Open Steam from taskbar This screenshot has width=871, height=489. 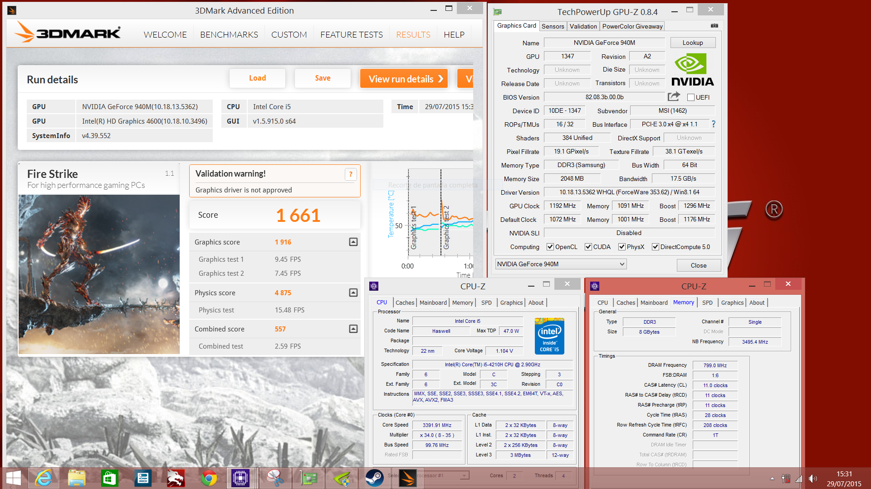pyautogui.click(x=375, y=478)
